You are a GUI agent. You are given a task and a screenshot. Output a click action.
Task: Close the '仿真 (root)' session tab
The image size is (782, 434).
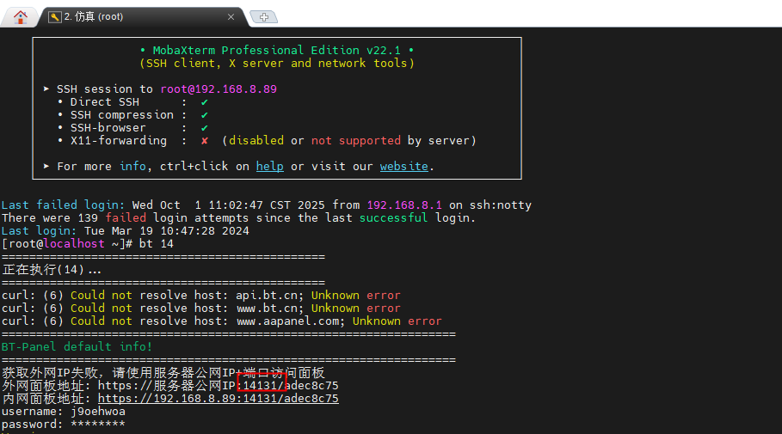click(x=231, y=17)
